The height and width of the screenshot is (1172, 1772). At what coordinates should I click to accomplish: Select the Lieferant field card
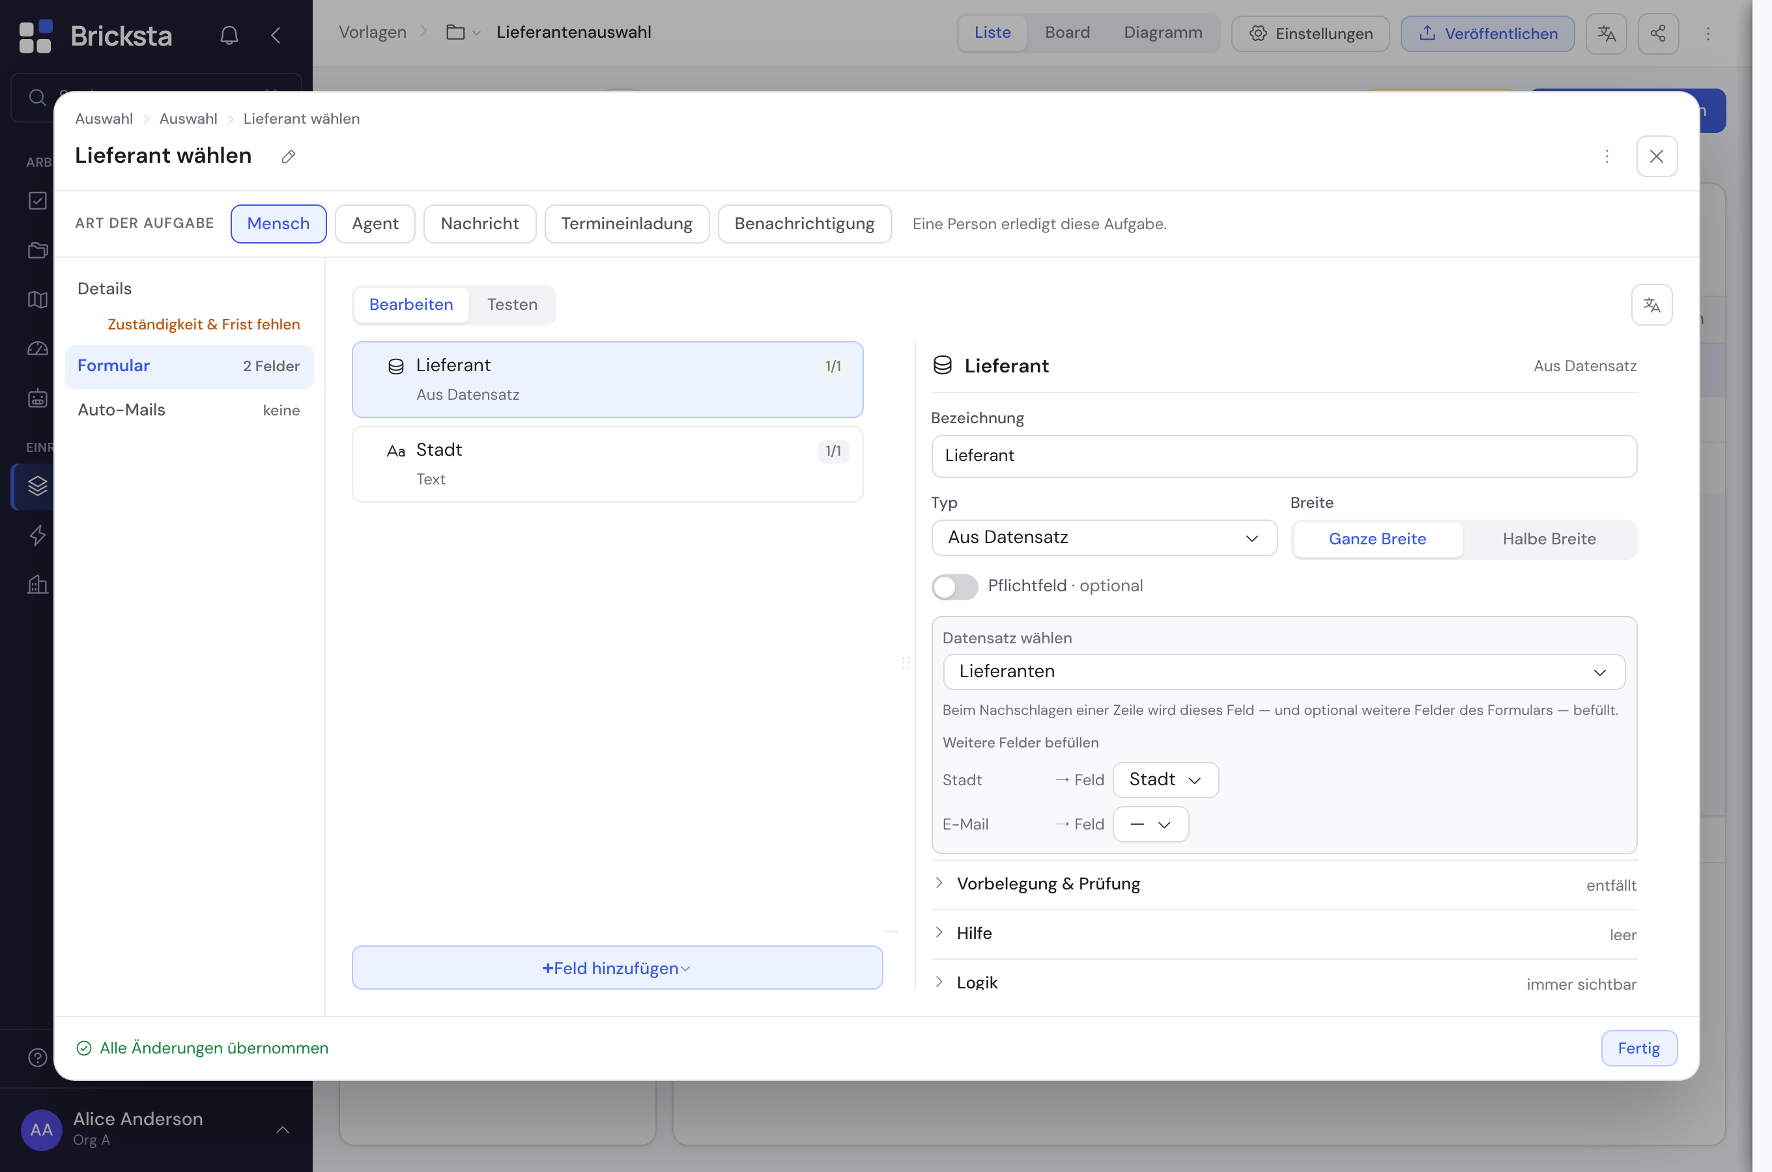(x=607, y=380)
